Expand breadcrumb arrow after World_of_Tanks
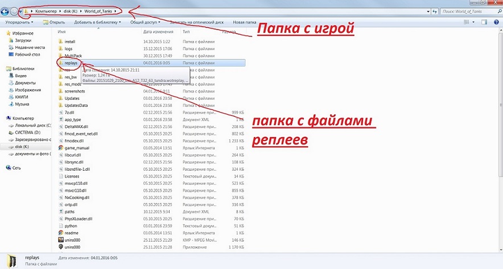 [116, 11]
